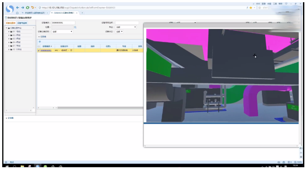Image resolution: width=307 pixels, height=169 pixels.
Task: Open the 文件 menu
Action: pos(258,4)
